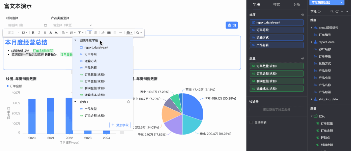
Task: Insert horizontal divider line icon
Action: pos(121,33)
